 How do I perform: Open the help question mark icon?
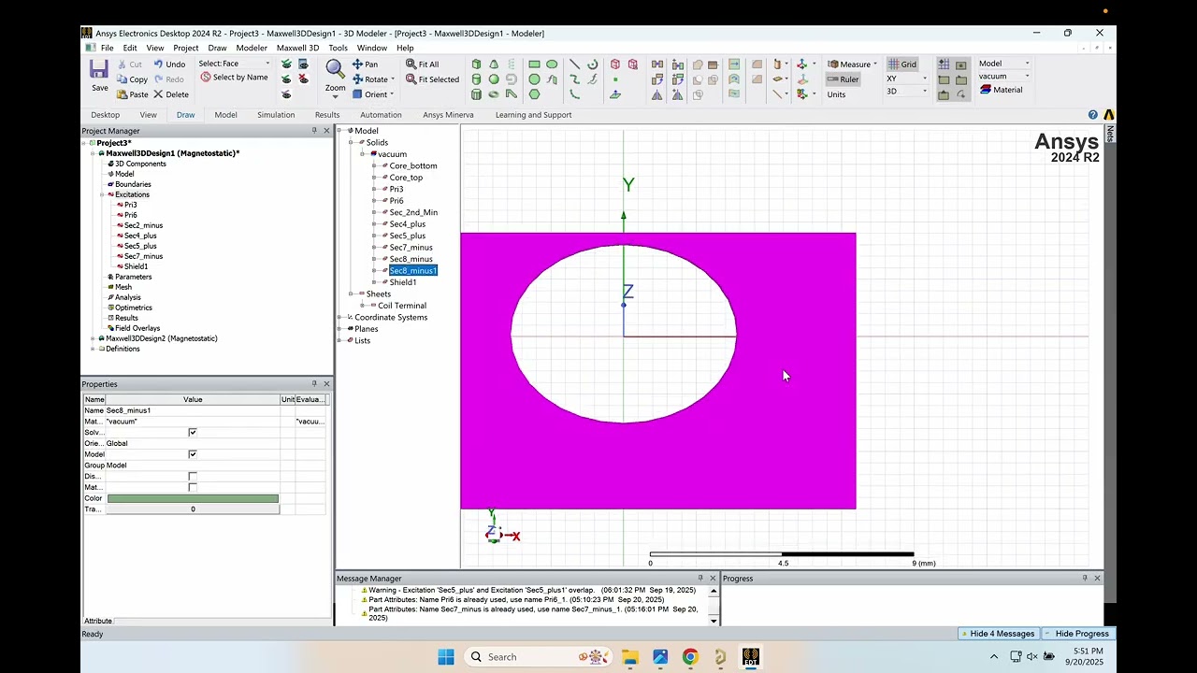(x=1092, y=115)
